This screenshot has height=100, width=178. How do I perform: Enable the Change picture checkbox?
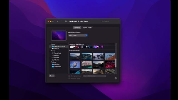pyautogui.click(x=69, y=76)
